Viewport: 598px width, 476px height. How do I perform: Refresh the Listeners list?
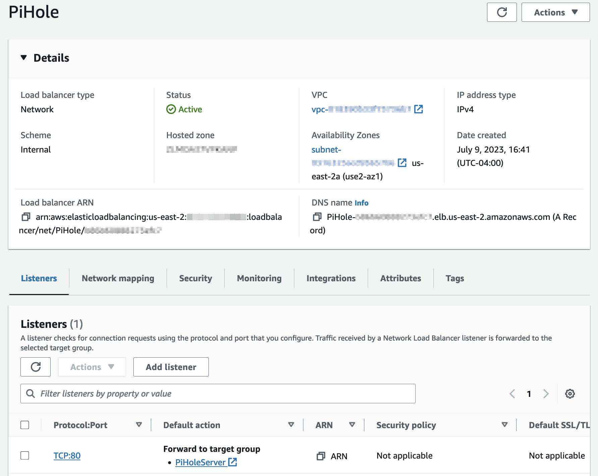coord(35,367)
